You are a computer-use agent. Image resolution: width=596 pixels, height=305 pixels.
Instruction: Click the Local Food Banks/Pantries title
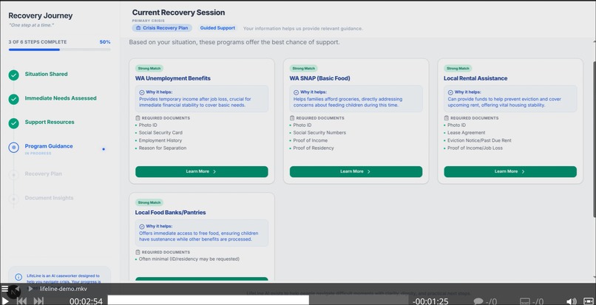click(170, 213)
